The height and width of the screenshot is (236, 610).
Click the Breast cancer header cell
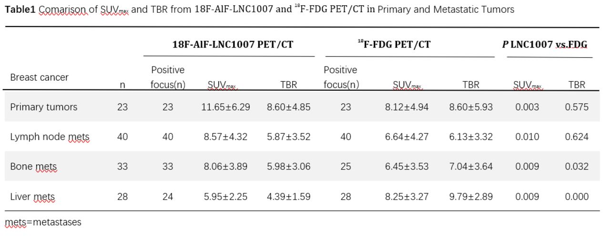tap(39, 77)
